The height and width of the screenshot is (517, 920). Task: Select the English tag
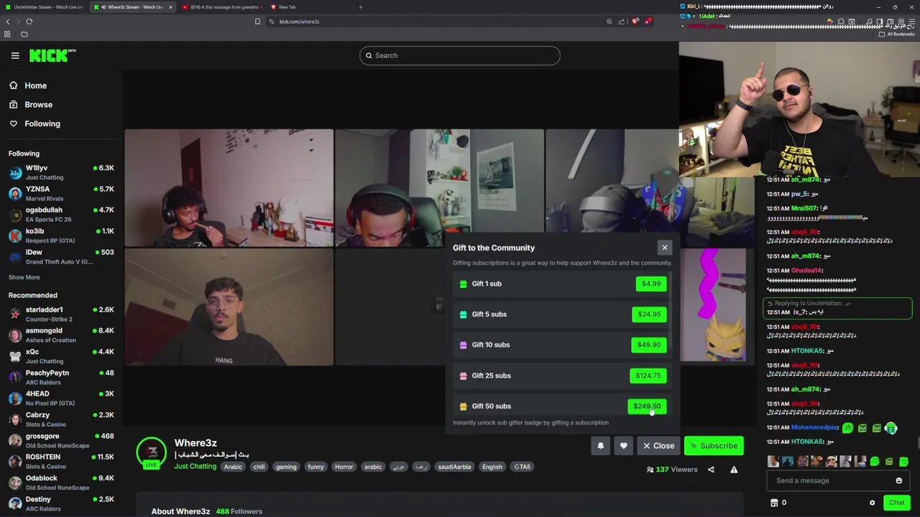pyautogui.click(x=492, y=467)
